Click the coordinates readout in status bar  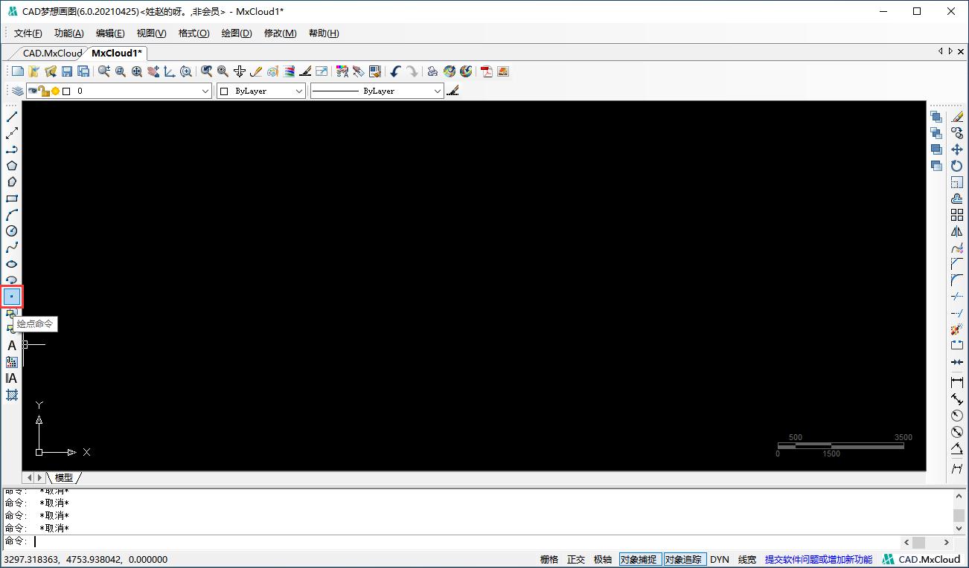[x=86, y=560]
